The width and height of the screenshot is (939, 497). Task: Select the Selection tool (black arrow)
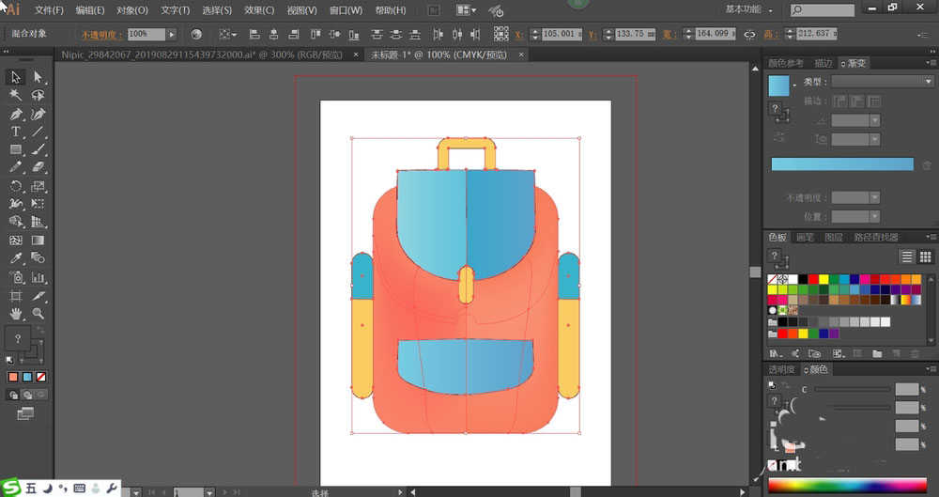pos(16,77)
